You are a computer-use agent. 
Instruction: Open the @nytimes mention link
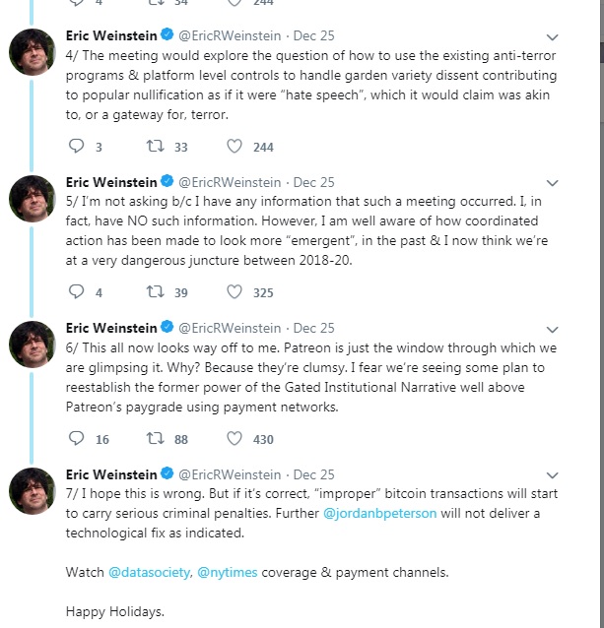pyautogui.click(x=232, y=572)
